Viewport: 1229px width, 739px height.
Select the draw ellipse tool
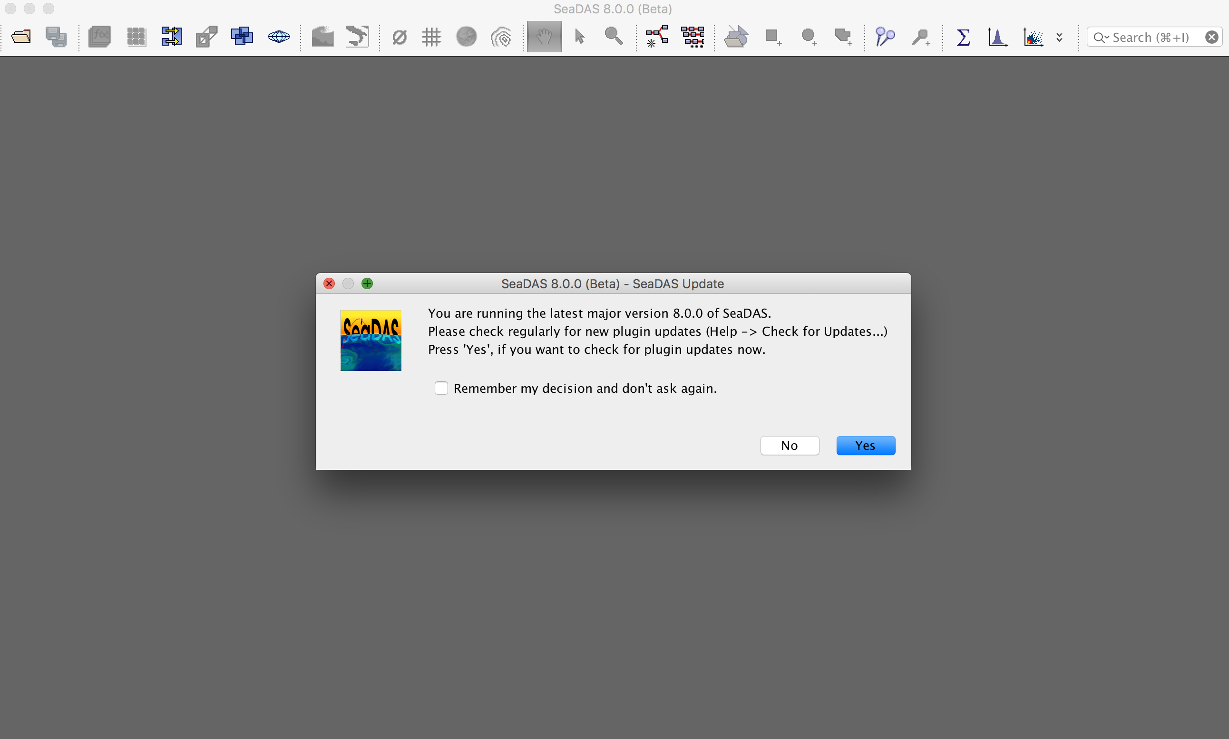point(809,37)
